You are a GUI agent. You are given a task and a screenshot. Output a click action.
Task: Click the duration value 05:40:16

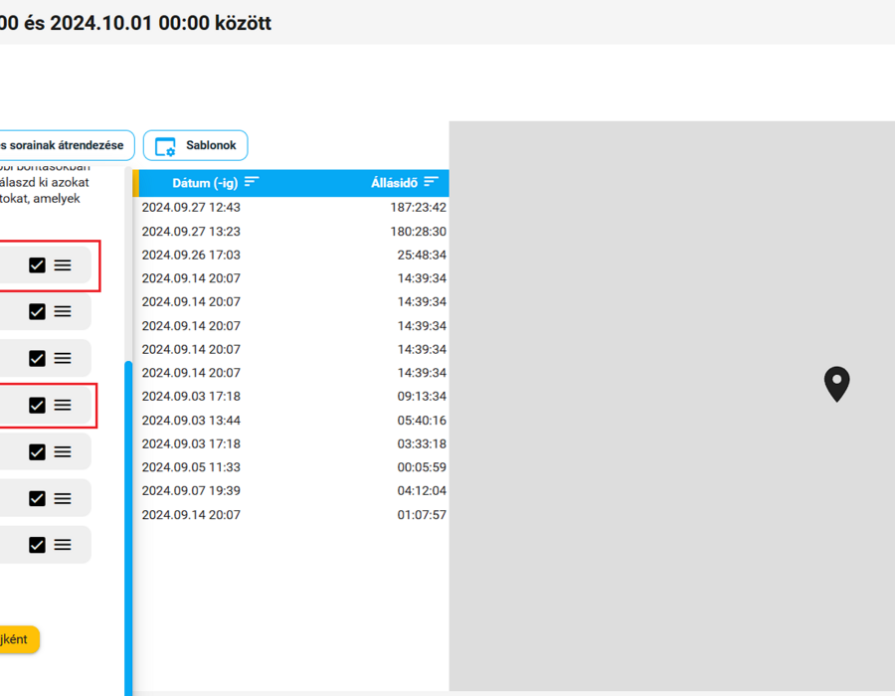click(422, 421)
